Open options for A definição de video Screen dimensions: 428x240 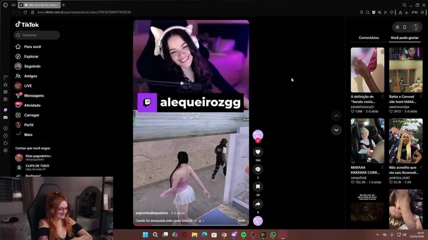point(383,97)
